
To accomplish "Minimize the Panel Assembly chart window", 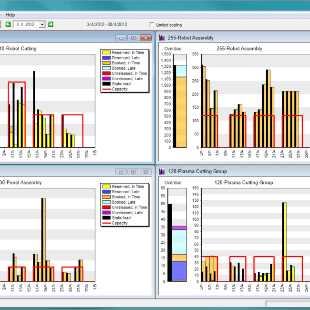I will coord(122,171).
